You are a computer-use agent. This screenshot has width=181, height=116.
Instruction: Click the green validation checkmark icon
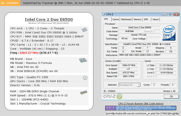(x=119, y=97)
